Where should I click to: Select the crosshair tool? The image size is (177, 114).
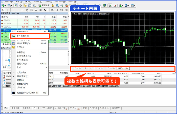8,10
